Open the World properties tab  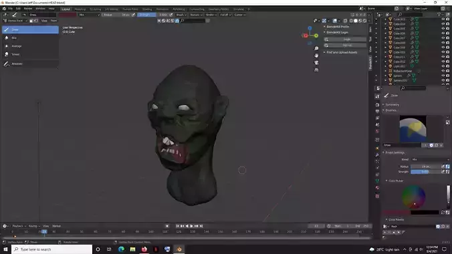[x=377, y=131]
